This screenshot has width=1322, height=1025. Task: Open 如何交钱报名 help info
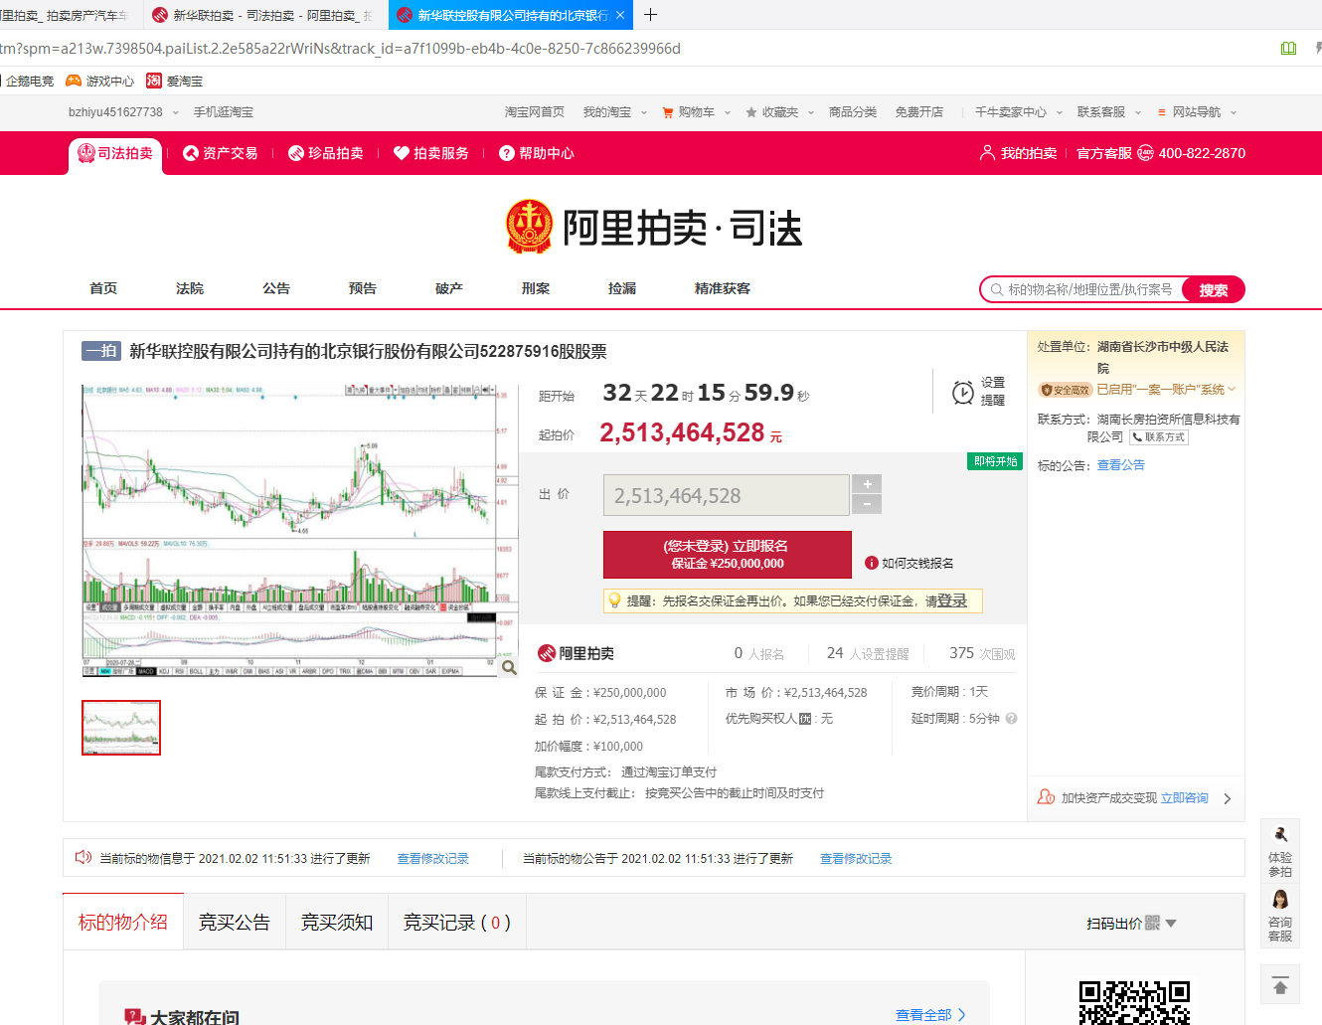click(x=909, y=563)
